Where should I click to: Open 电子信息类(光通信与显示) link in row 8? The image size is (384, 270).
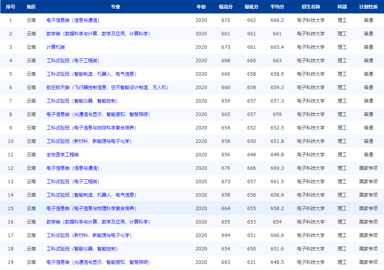point(98,114)
